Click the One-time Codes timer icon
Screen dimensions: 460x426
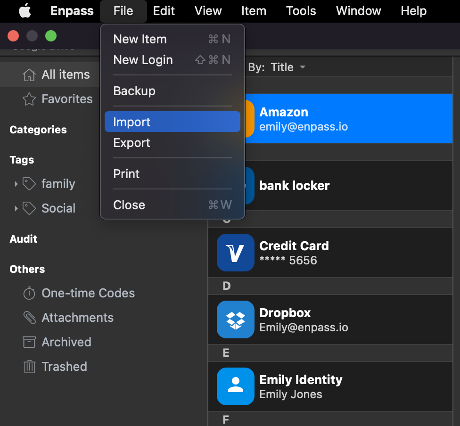[x=29, y=293]
